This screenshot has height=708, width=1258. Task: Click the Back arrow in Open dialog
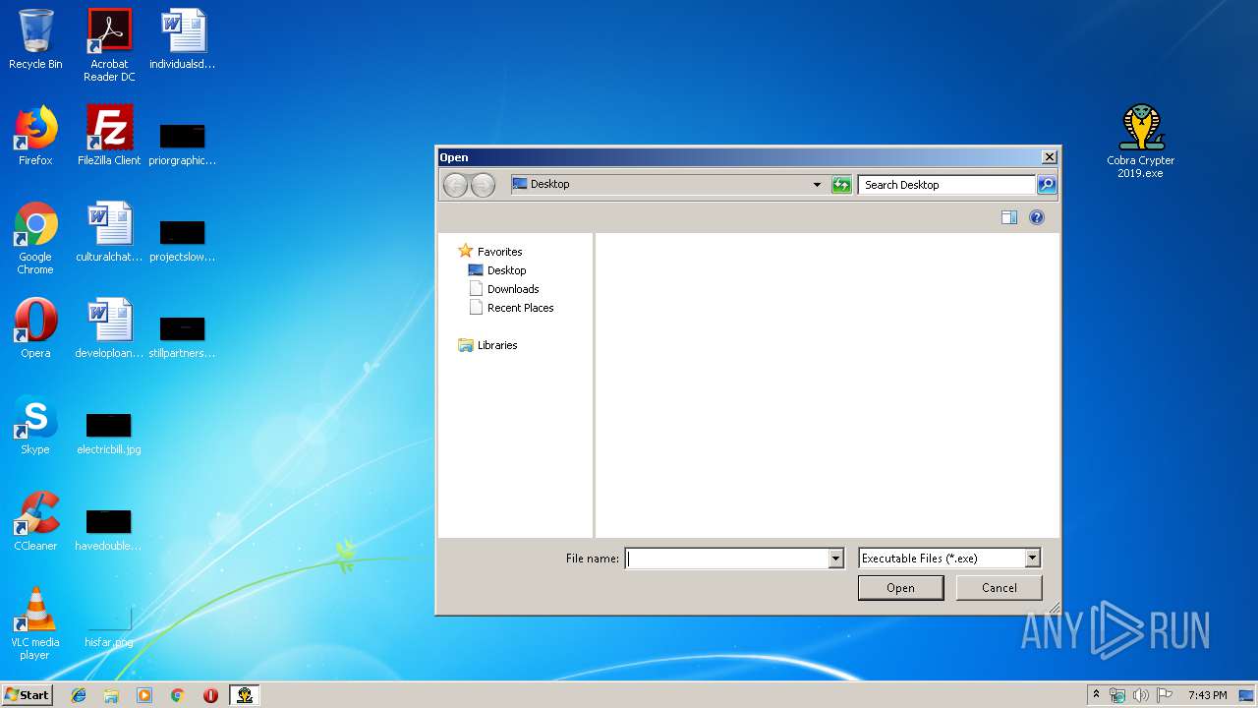pos(455,185)
